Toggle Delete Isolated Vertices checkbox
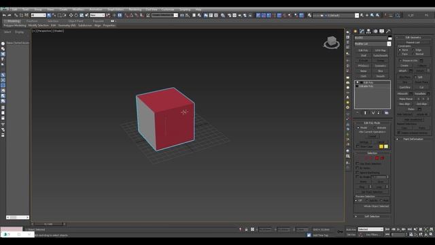 coord(399,133)
